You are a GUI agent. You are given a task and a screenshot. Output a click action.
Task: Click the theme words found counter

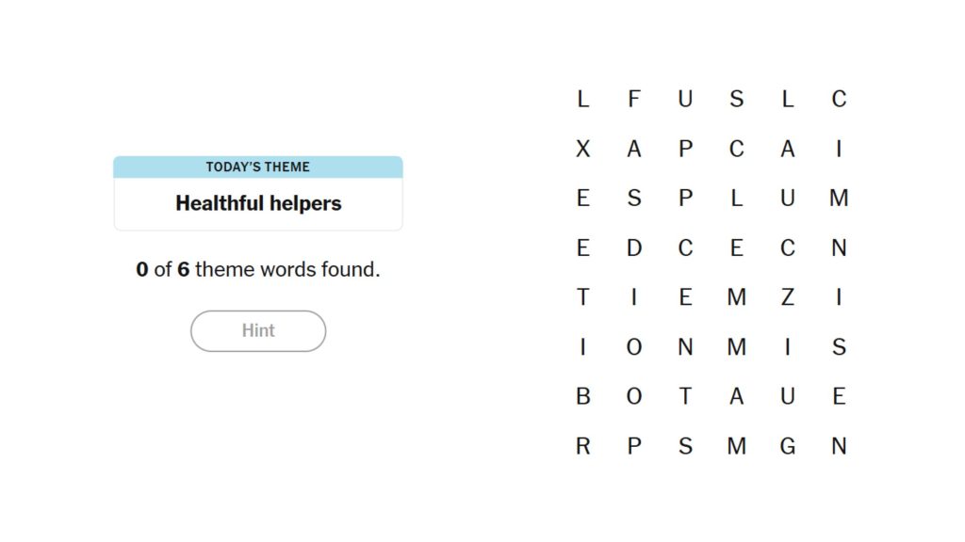click(x=258, y=269)
